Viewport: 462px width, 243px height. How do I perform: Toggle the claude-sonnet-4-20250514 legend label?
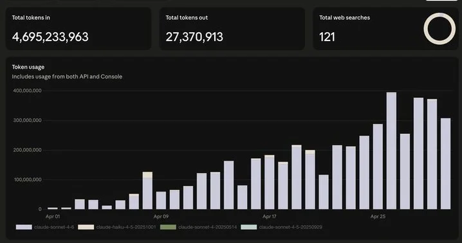207,227
